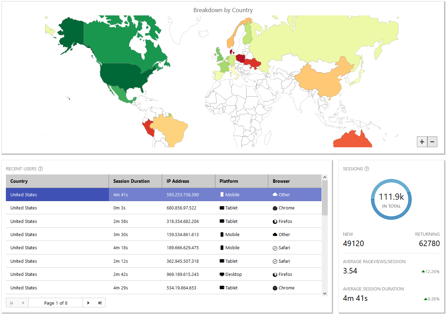This screenshot has width=447, height=315.
Task: Zoom out on the country map
Action: coord(432,142)
